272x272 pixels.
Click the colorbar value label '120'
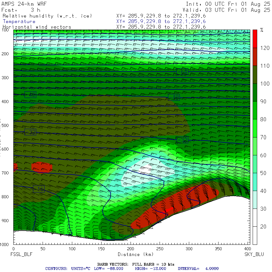click(265, 48)
